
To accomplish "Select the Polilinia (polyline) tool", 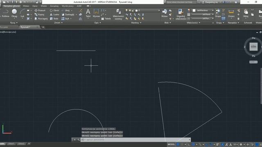I will pyautogui.click(x=5, y=13).
